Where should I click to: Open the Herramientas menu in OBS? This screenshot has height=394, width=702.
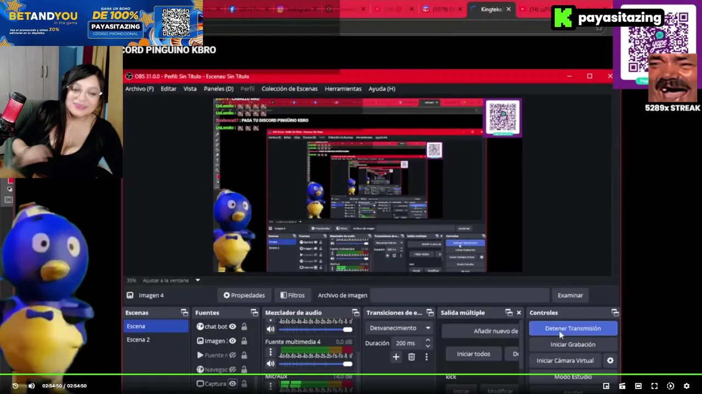(x=343, y=89)
